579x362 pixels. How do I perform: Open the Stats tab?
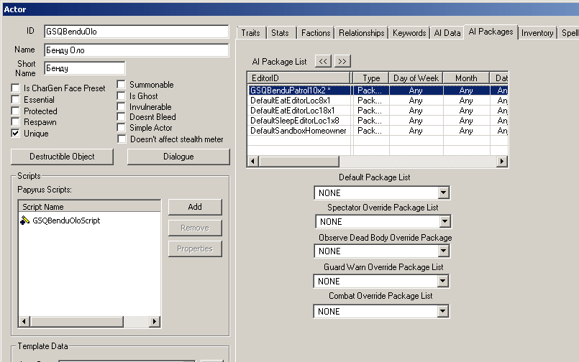click(x=281, y=33)
